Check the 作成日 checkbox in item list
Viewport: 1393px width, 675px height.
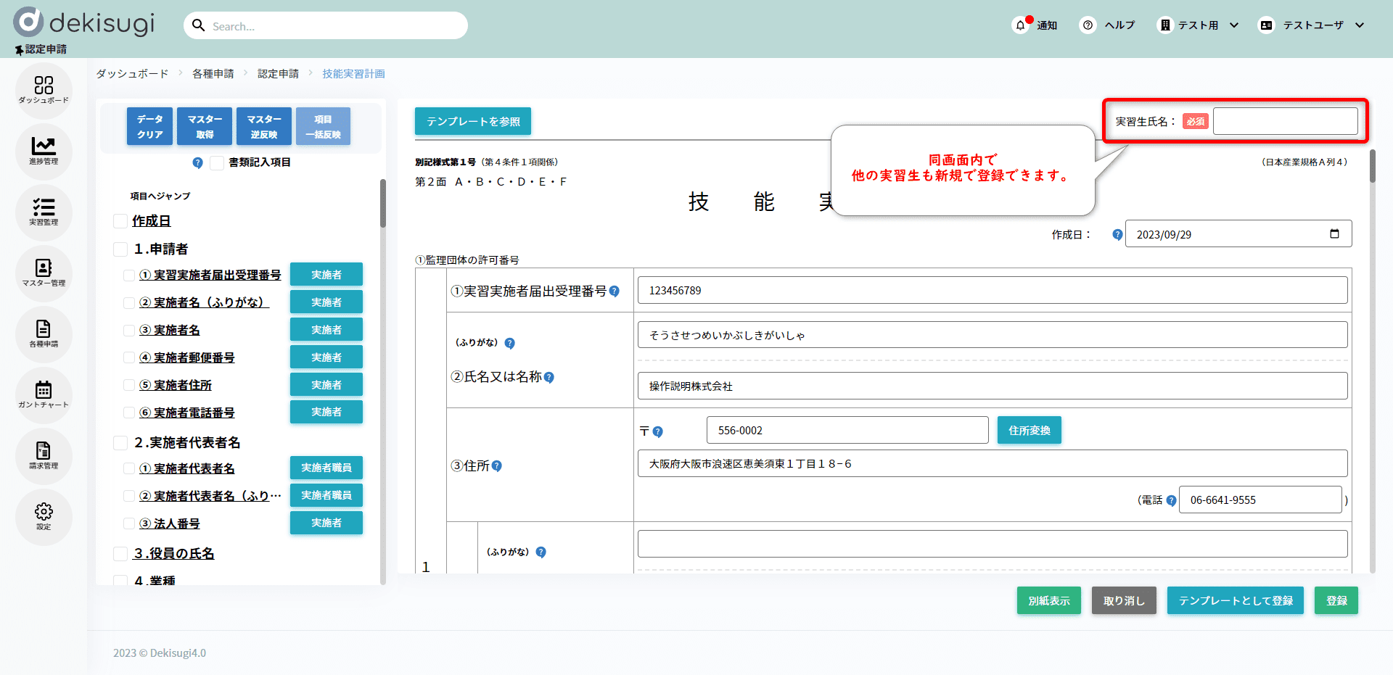tap(120, 221)
